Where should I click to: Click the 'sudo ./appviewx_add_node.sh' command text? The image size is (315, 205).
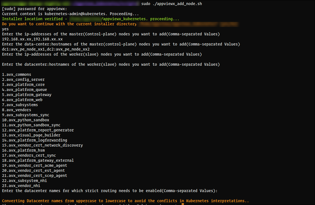(x=172, y=4)
